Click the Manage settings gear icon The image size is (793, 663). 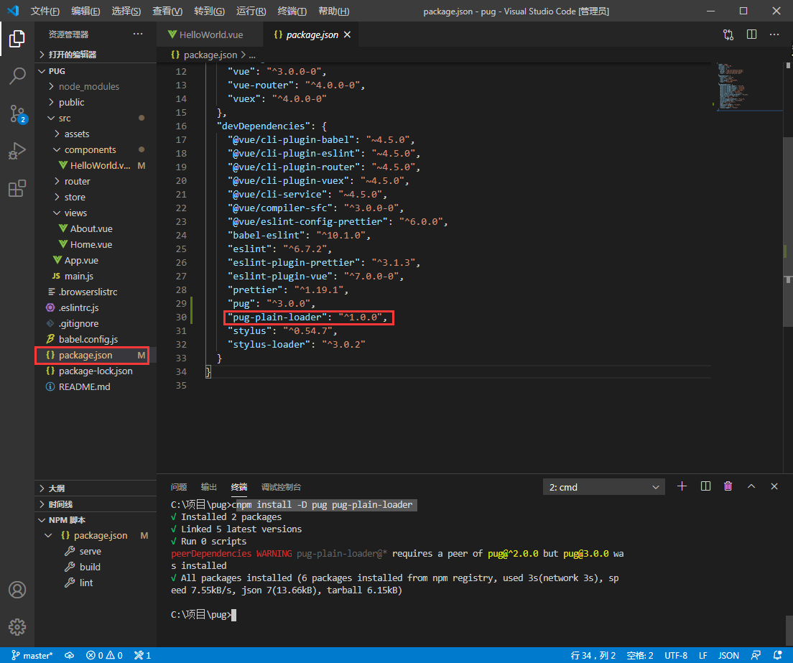(17, 626)
